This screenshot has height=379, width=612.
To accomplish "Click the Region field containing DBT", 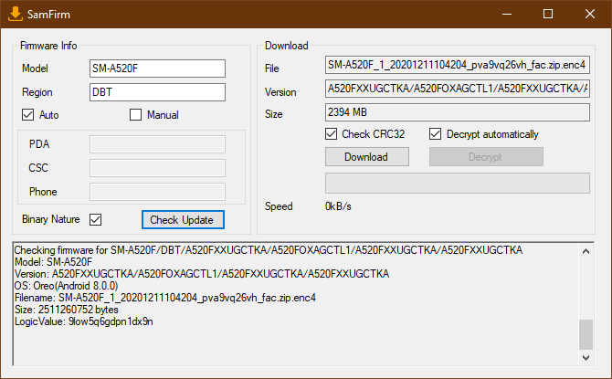I will point(157,92).
